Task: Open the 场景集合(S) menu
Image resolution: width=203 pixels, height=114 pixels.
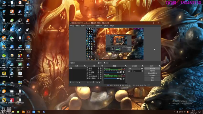Action: (x=99, y=26)
